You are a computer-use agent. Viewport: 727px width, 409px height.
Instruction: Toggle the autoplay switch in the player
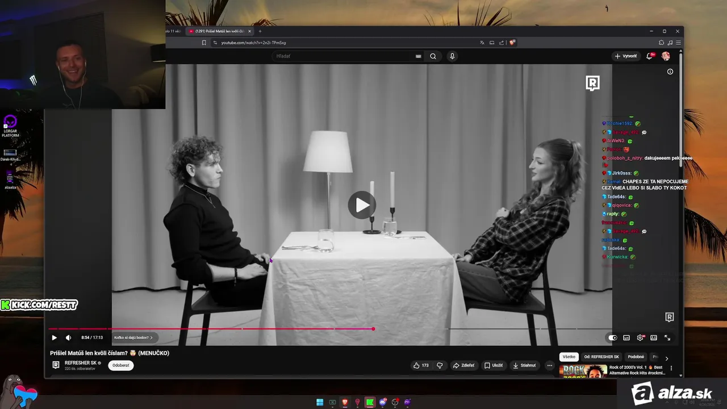point(613,337)
